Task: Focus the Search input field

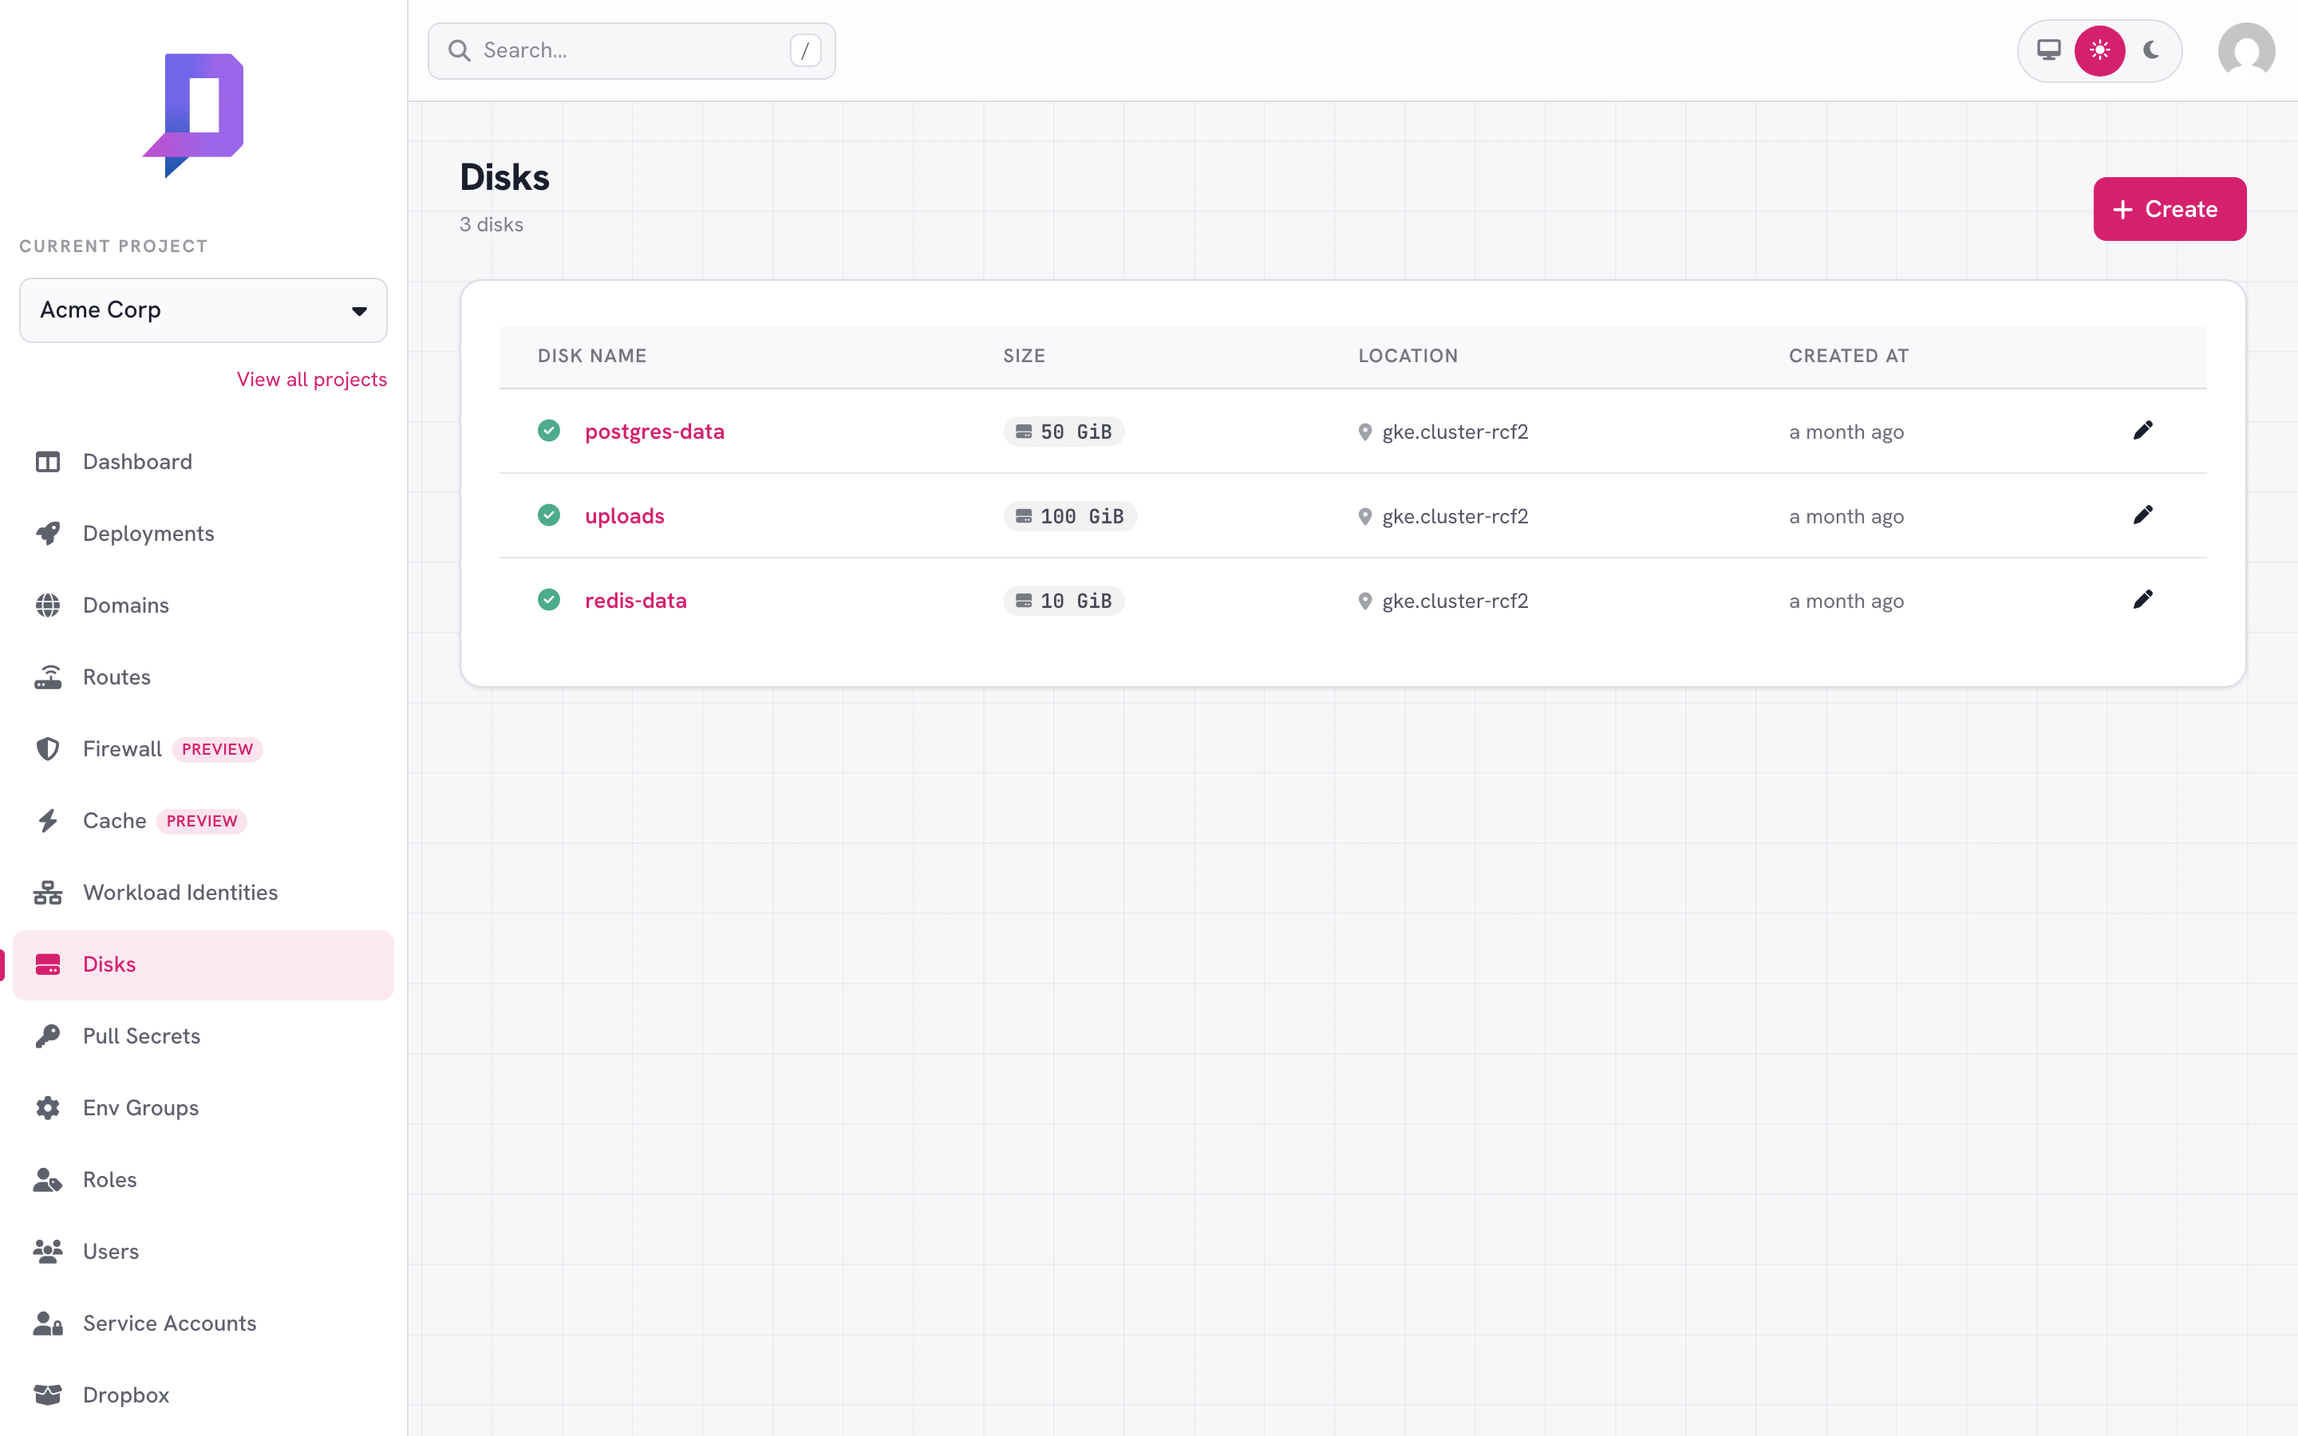Action: click(x=631, y=50)
